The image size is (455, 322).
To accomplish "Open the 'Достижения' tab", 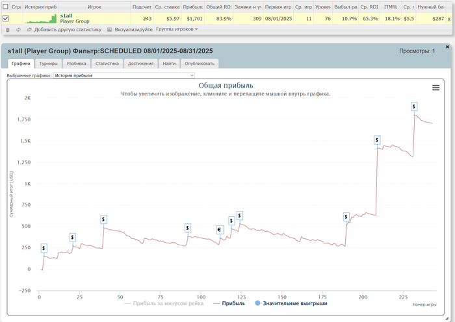I will [x=141, y=64].
